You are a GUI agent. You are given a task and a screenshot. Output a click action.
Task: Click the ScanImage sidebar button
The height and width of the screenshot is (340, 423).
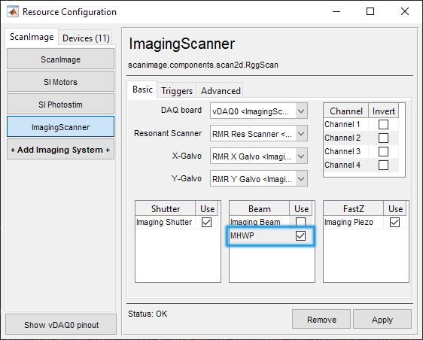pyautogui.click(x=60, y=59)
